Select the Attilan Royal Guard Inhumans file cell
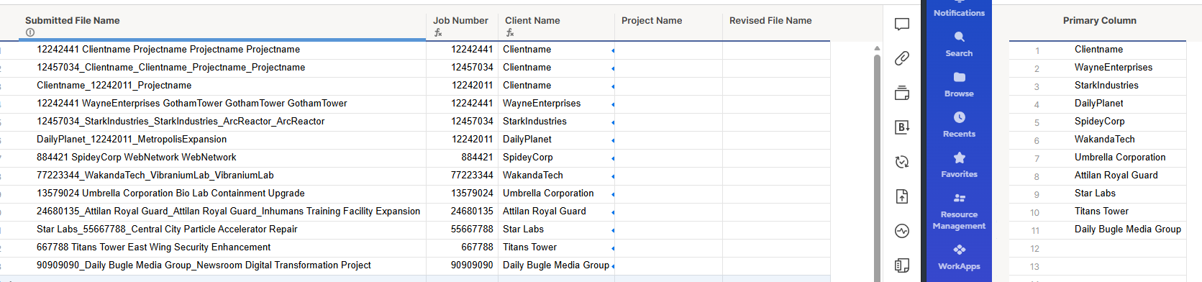 pyautogui.click(x=222, y=211)
